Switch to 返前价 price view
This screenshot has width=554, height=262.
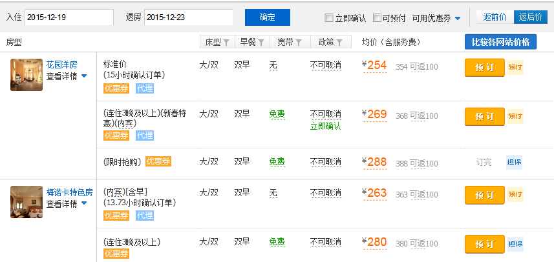pos(495,17)
